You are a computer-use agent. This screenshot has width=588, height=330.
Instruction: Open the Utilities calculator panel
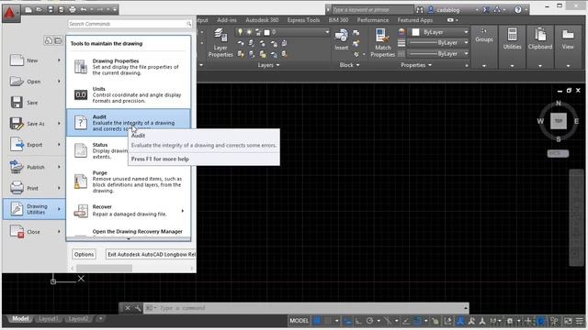[512, 38]
